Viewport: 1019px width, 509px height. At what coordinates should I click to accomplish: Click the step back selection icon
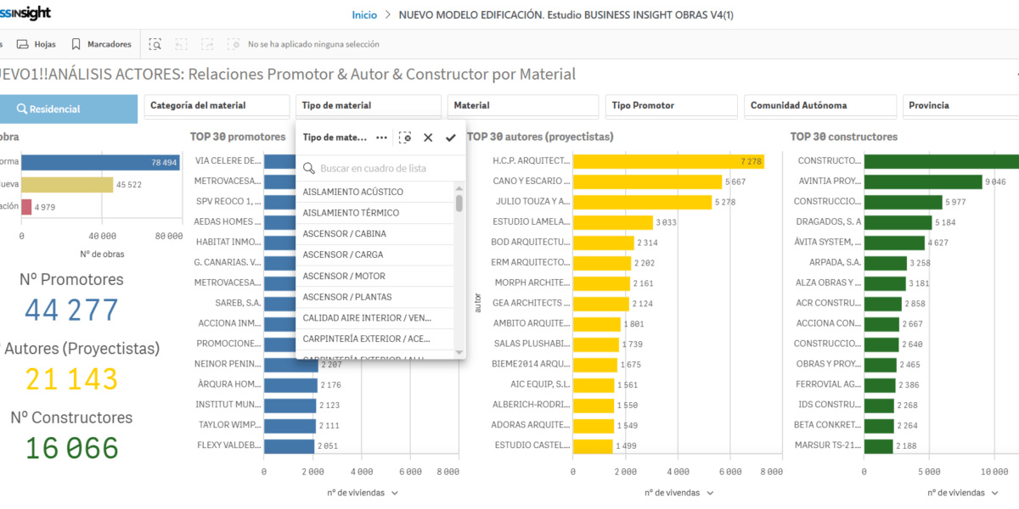(181, 44)
